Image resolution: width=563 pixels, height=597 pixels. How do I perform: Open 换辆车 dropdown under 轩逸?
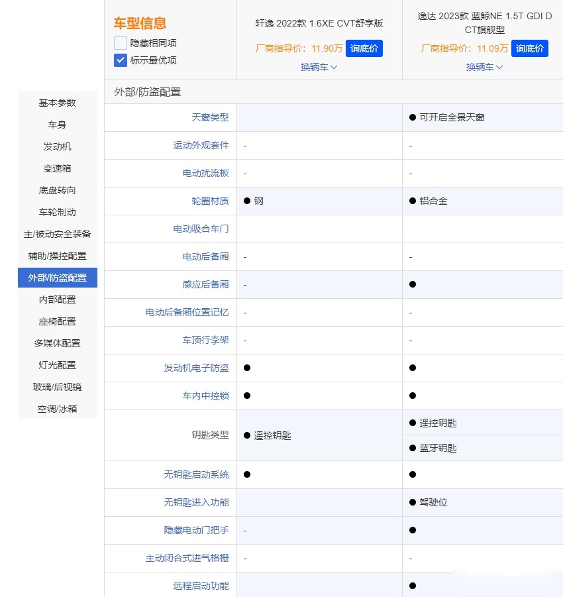tap(319, 67)
